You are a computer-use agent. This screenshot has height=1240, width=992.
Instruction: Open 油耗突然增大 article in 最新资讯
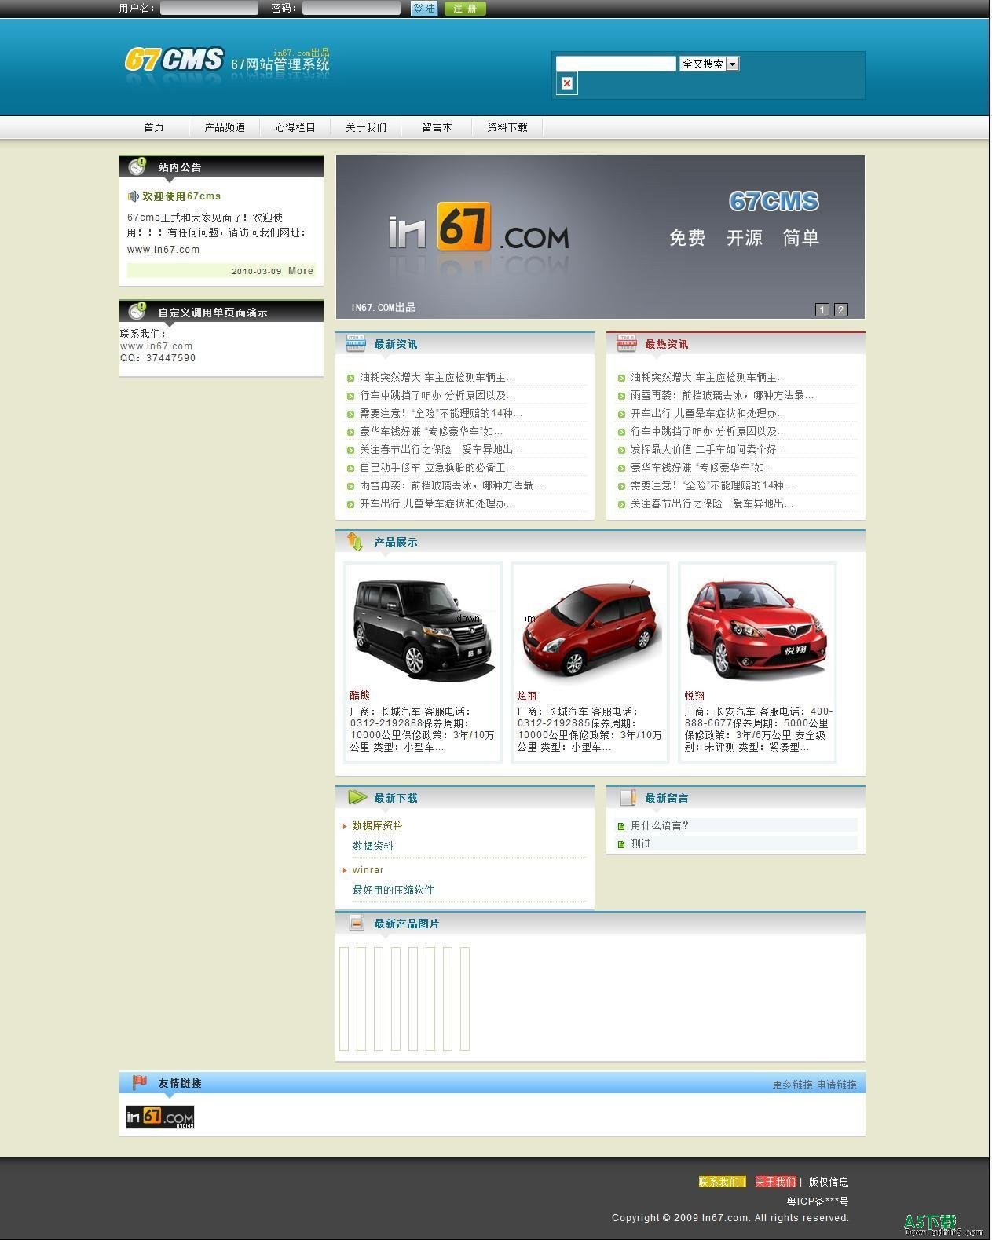437,377
